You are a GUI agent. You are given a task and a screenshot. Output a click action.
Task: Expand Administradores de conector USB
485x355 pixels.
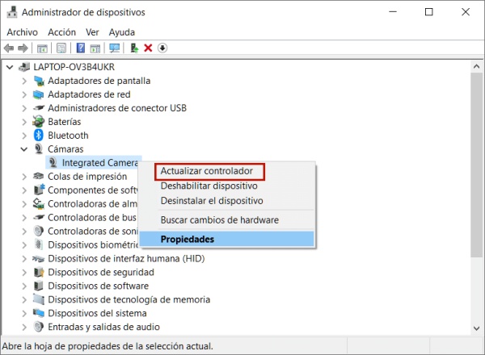click(x=24, y=108)
